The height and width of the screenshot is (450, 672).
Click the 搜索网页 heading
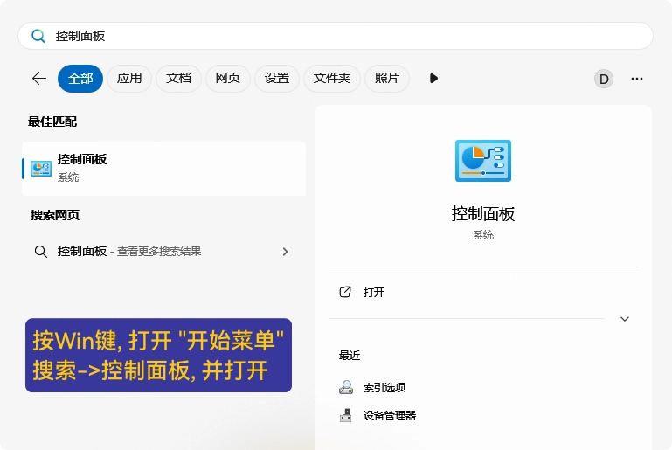pyautogui.click(x=55, y=215)
